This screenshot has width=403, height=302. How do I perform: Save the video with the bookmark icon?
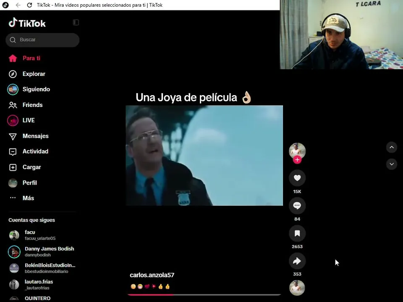[x=297, y=233]
